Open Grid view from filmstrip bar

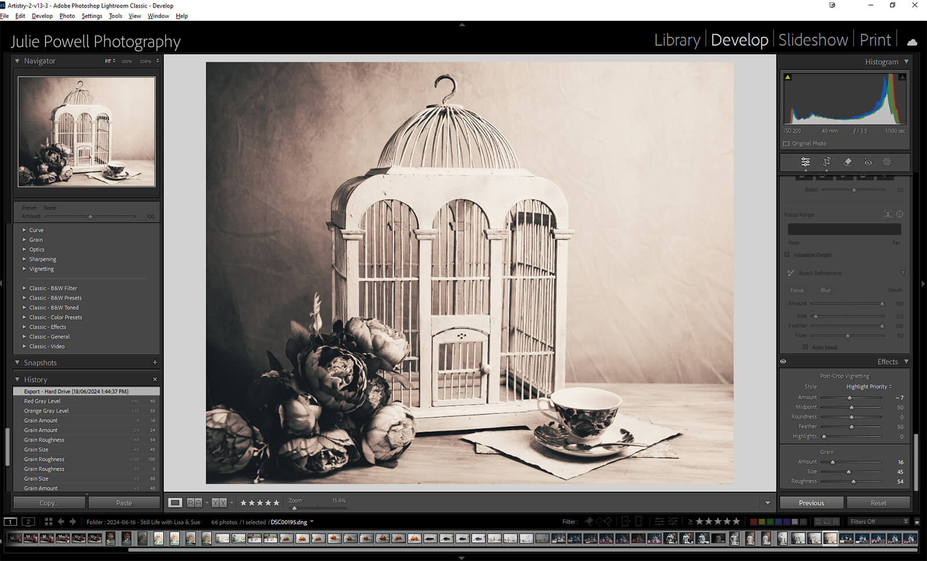pyautogui.click(x=49, y=522)
